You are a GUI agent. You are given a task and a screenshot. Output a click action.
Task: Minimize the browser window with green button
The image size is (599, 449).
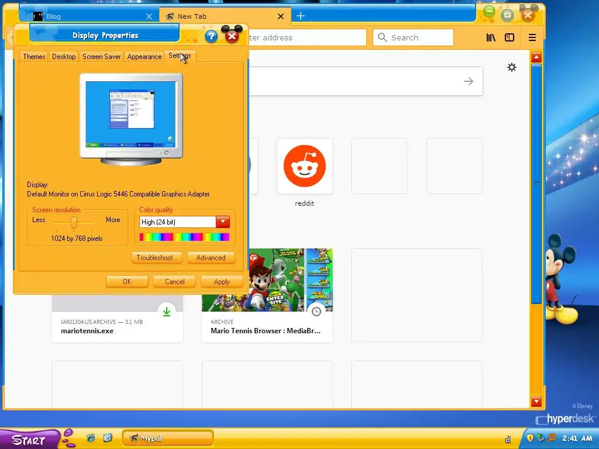(x=490, y=12)
